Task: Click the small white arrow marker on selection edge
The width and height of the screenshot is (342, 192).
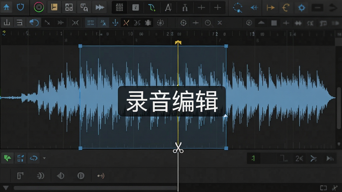Action: [225, 116]
